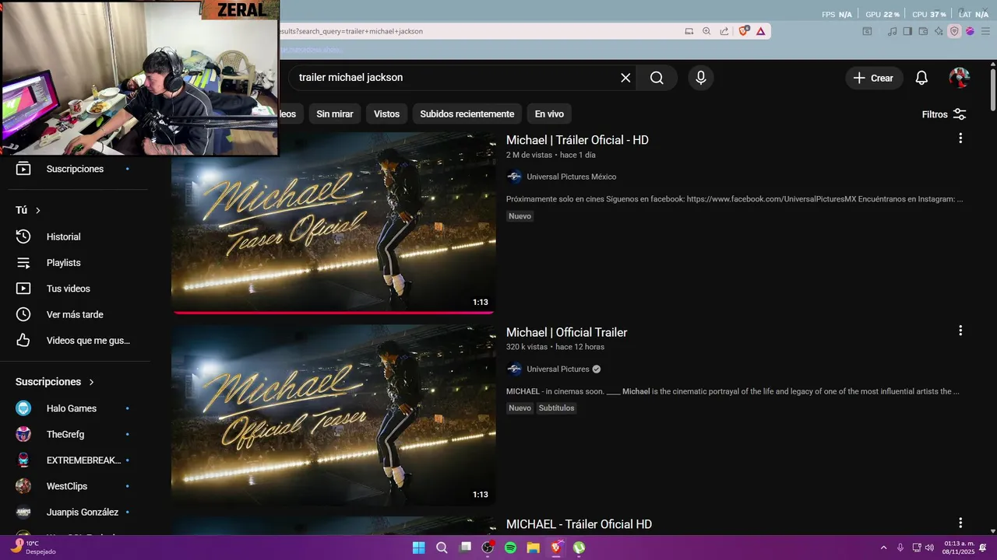997x560 pixels.
Task: Open options for Michael Tráiler Oficial - HD
Action: tap(960, 138)
